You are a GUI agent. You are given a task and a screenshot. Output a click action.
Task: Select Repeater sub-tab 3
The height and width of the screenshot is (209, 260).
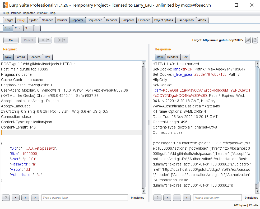tap(26, 28)
